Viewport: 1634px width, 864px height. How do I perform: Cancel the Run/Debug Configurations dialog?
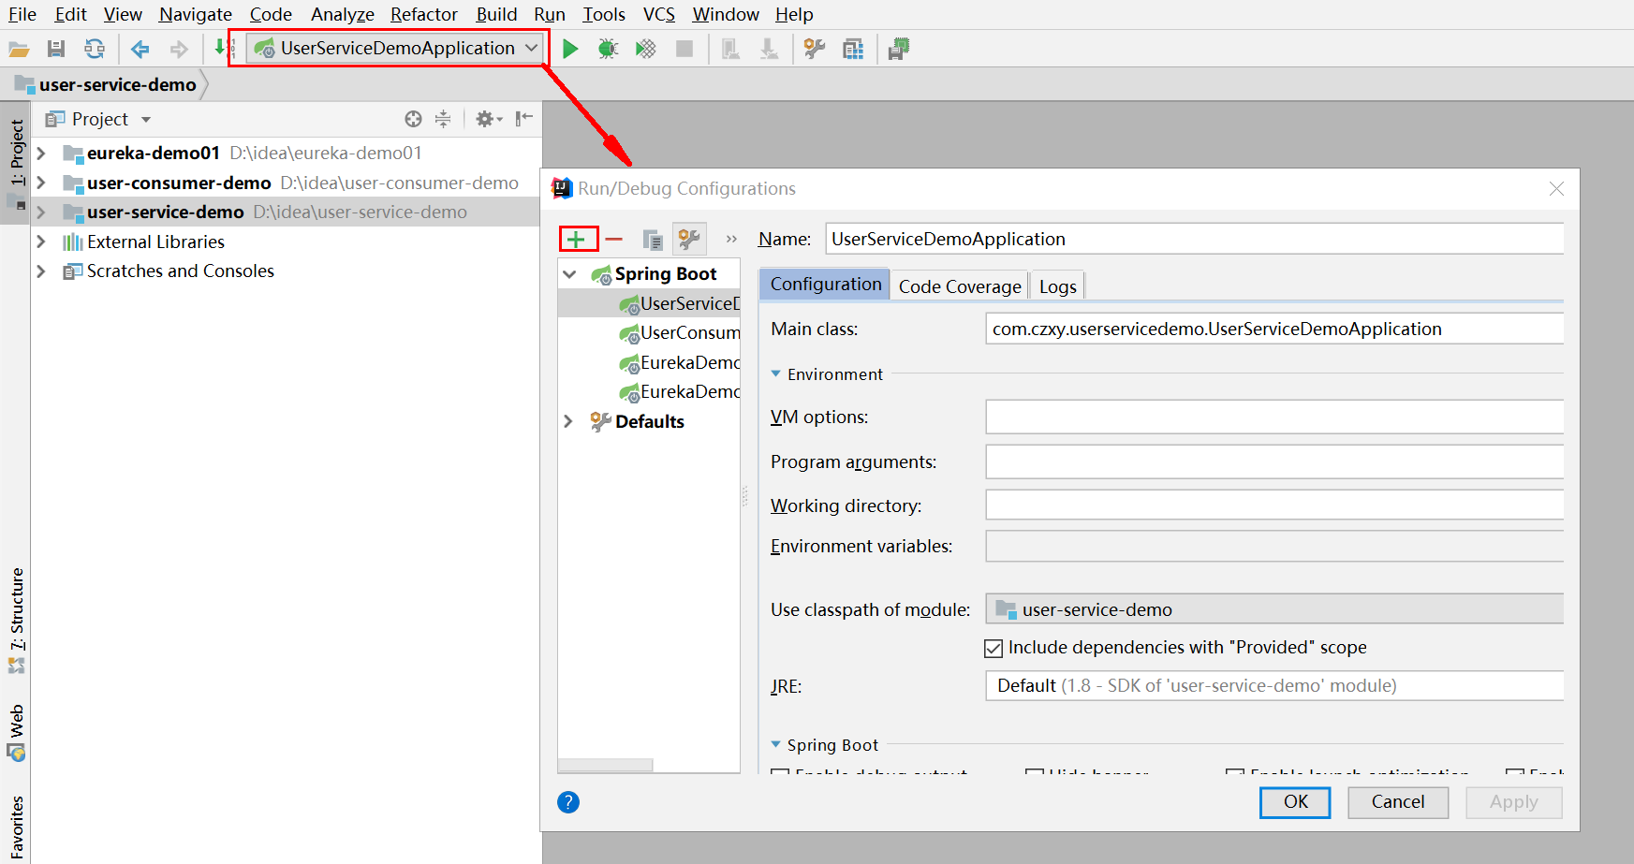pyautogui.click(x=1398, y=802)
